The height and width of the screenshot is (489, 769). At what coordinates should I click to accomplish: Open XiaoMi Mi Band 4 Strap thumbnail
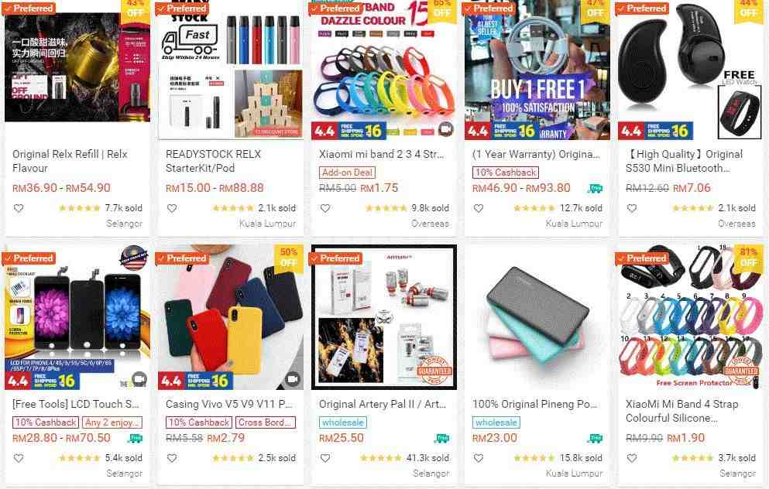pos(691,317)
